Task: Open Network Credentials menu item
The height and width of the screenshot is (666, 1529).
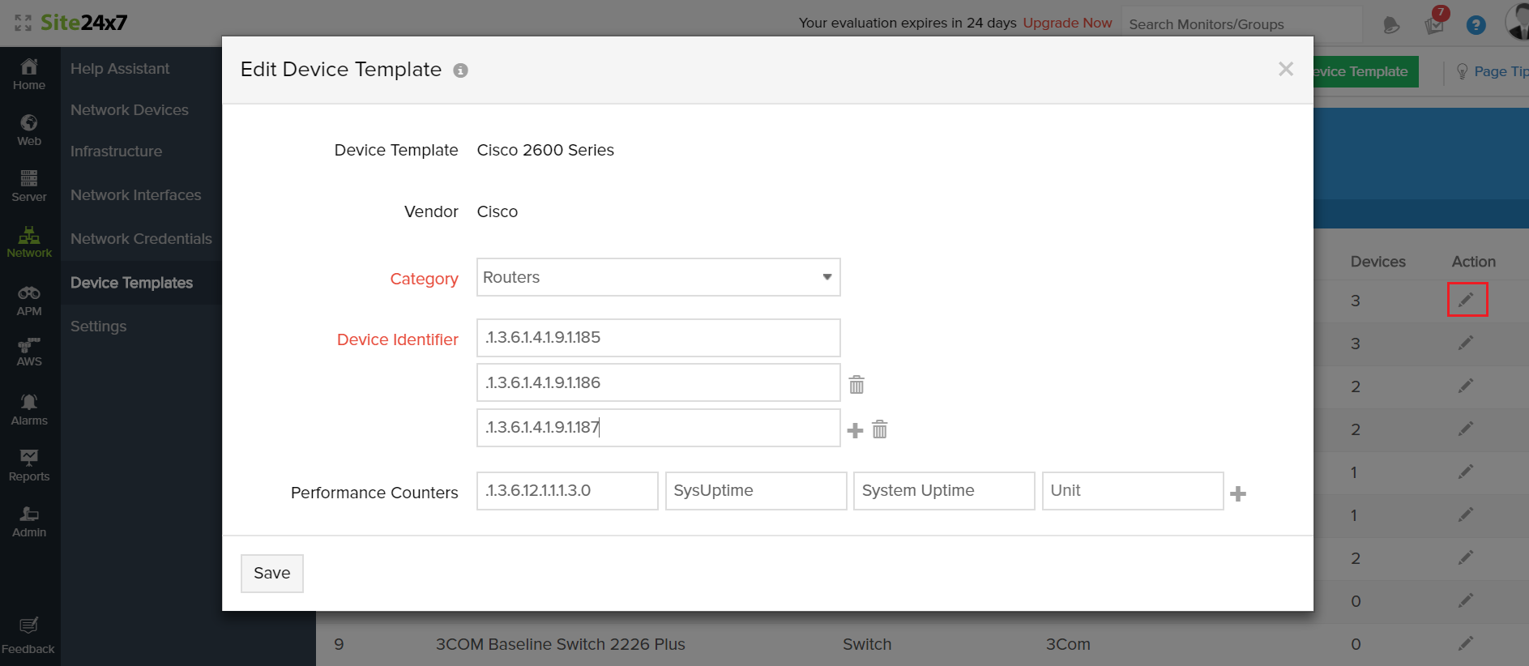Action: (x=141, y=239)
